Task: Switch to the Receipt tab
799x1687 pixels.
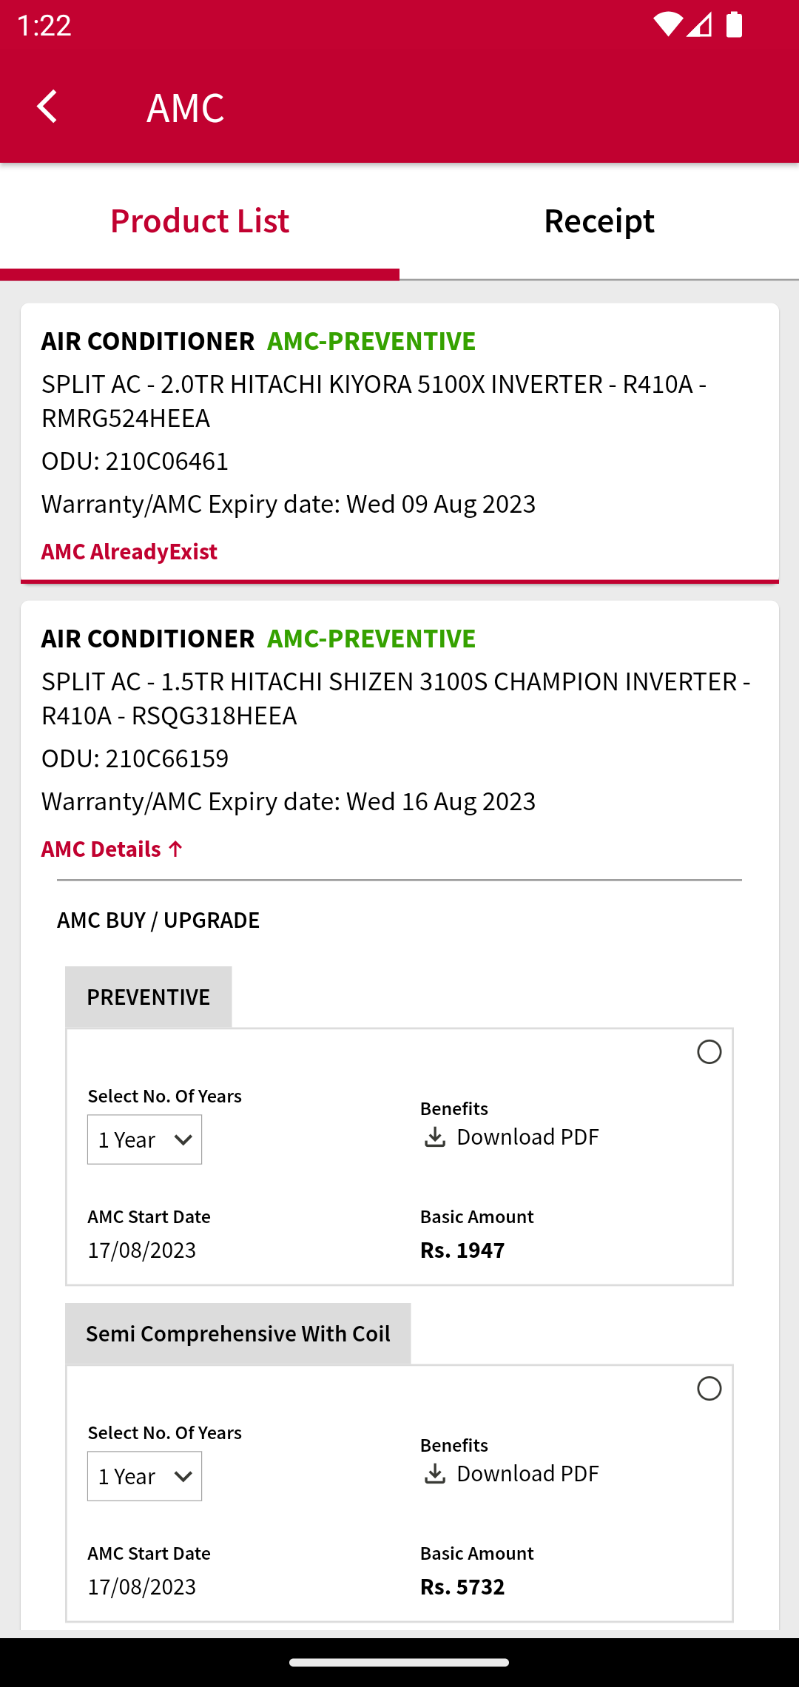Action: (x=599, y=220)
